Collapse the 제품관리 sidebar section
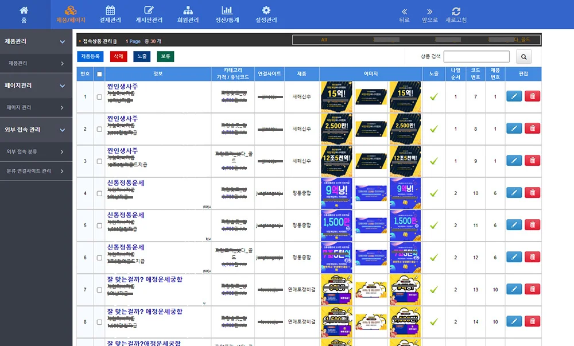 coord(62,41)
